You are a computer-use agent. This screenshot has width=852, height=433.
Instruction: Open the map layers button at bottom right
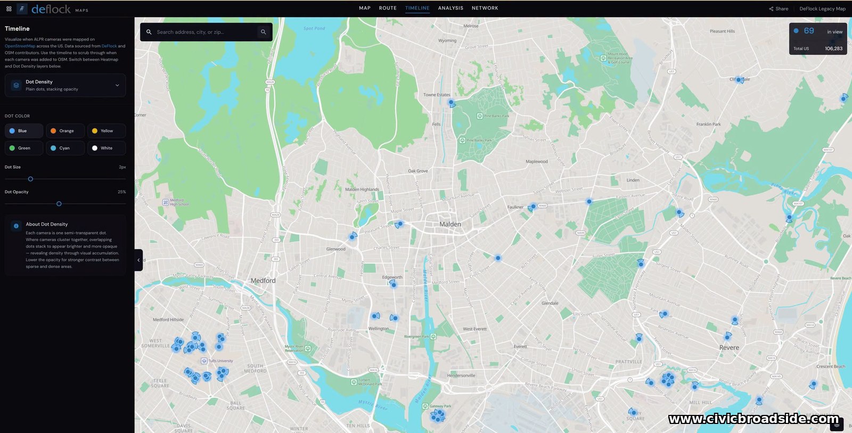click(x=837, y=425)
